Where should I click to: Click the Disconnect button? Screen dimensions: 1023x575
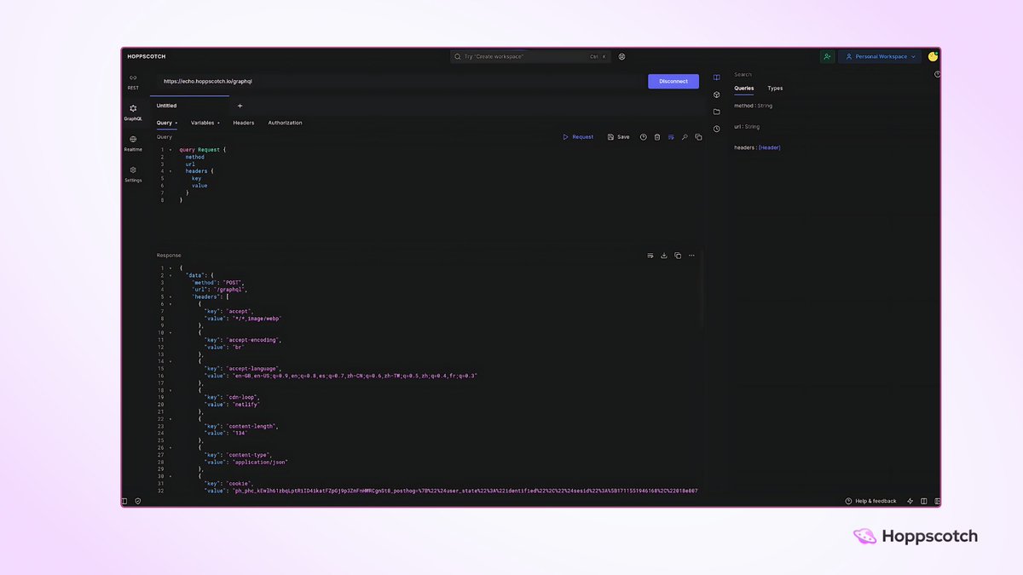pos(673,81)
